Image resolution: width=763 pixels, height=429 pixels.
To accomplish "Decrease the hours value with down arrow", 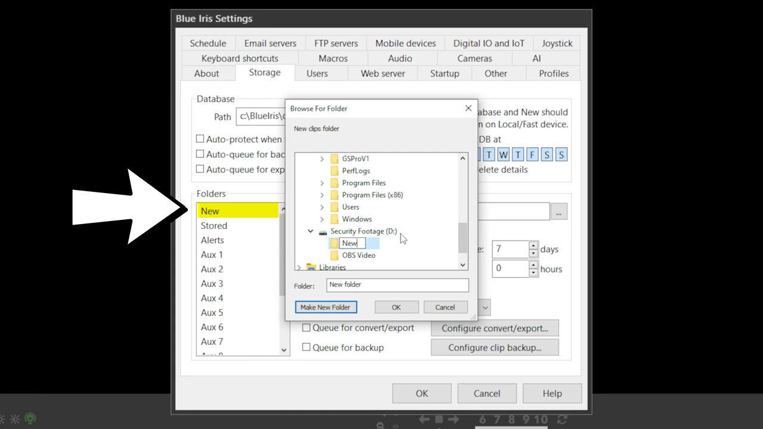I will [x=534, y=273].
